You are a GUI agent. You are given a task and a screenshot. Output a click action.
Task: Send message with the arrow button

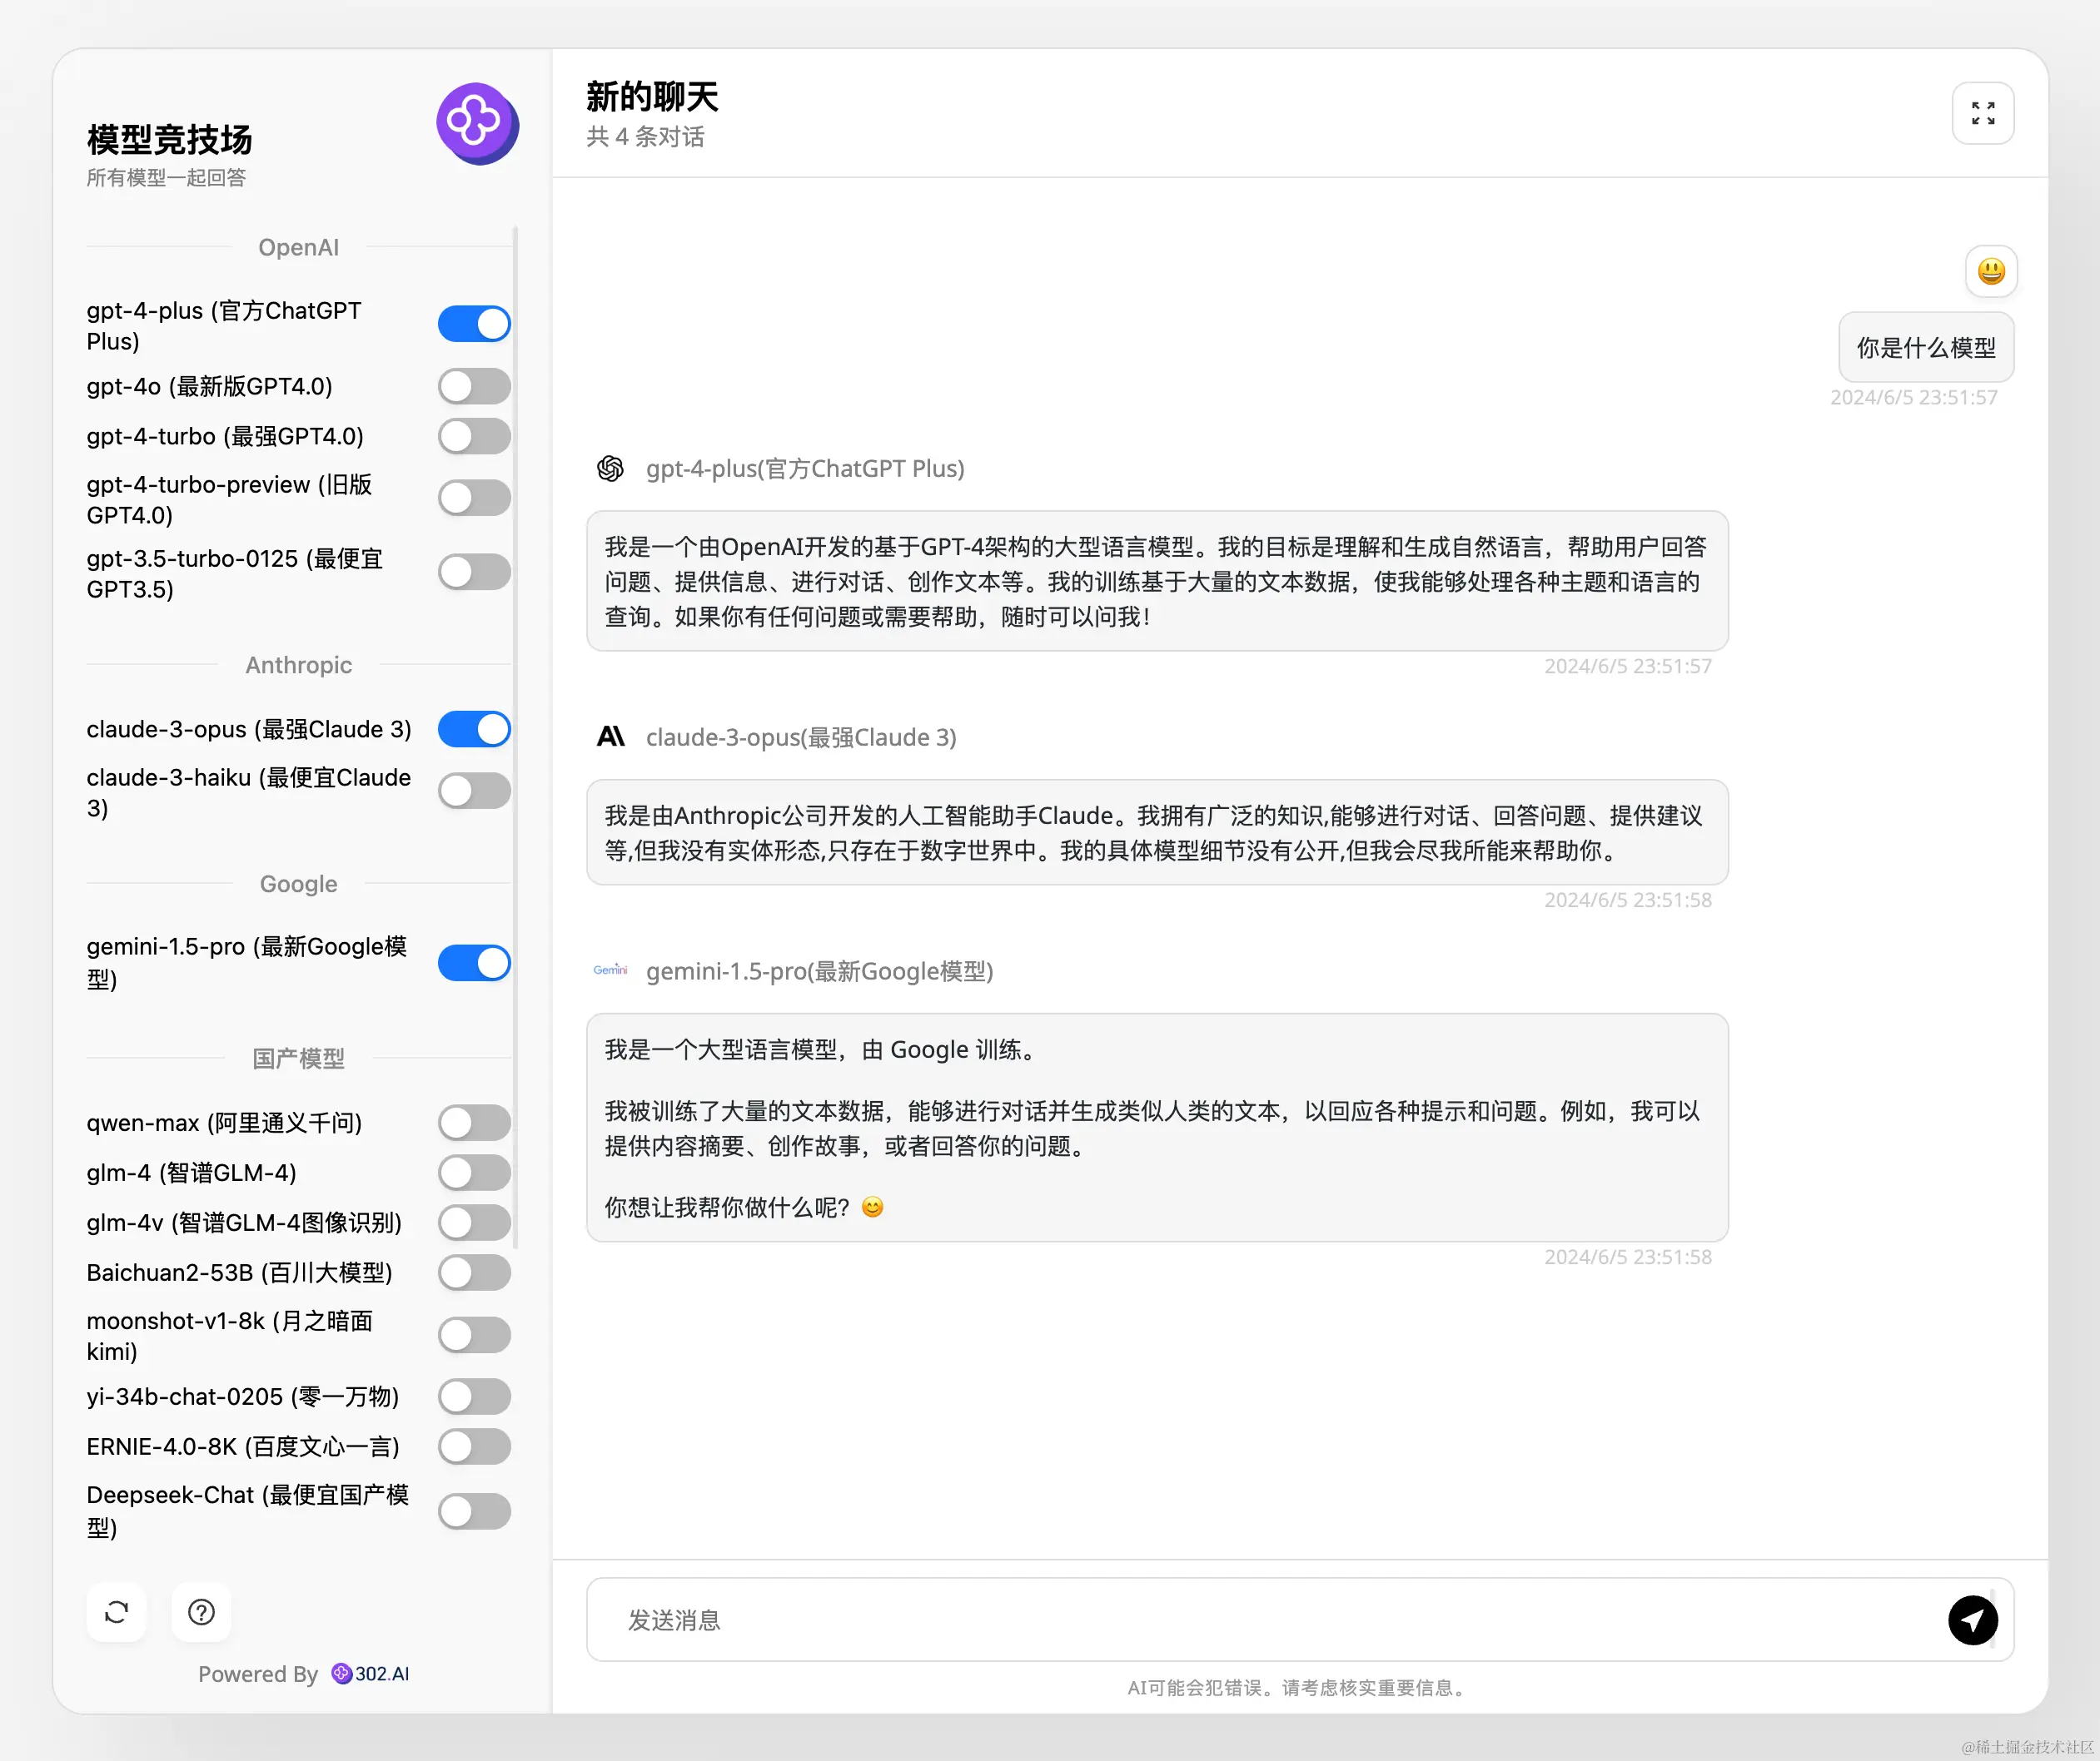(x=1972, y=1620)
